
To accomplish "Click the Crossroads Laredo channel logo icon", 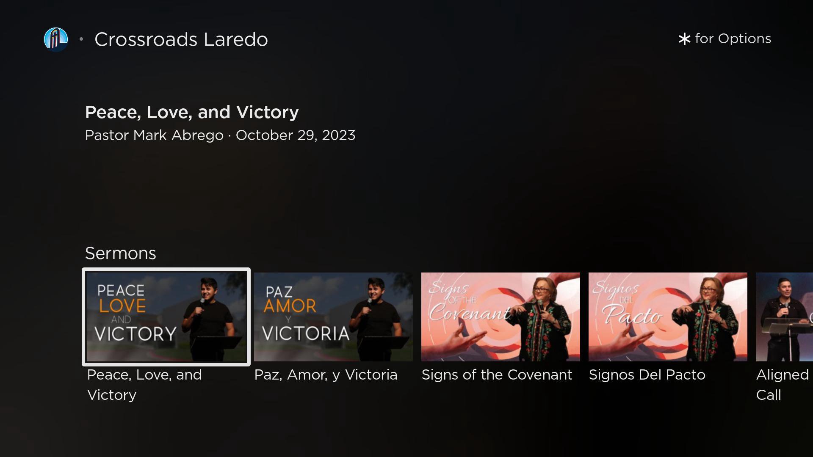I will click(x=56, y=39).
